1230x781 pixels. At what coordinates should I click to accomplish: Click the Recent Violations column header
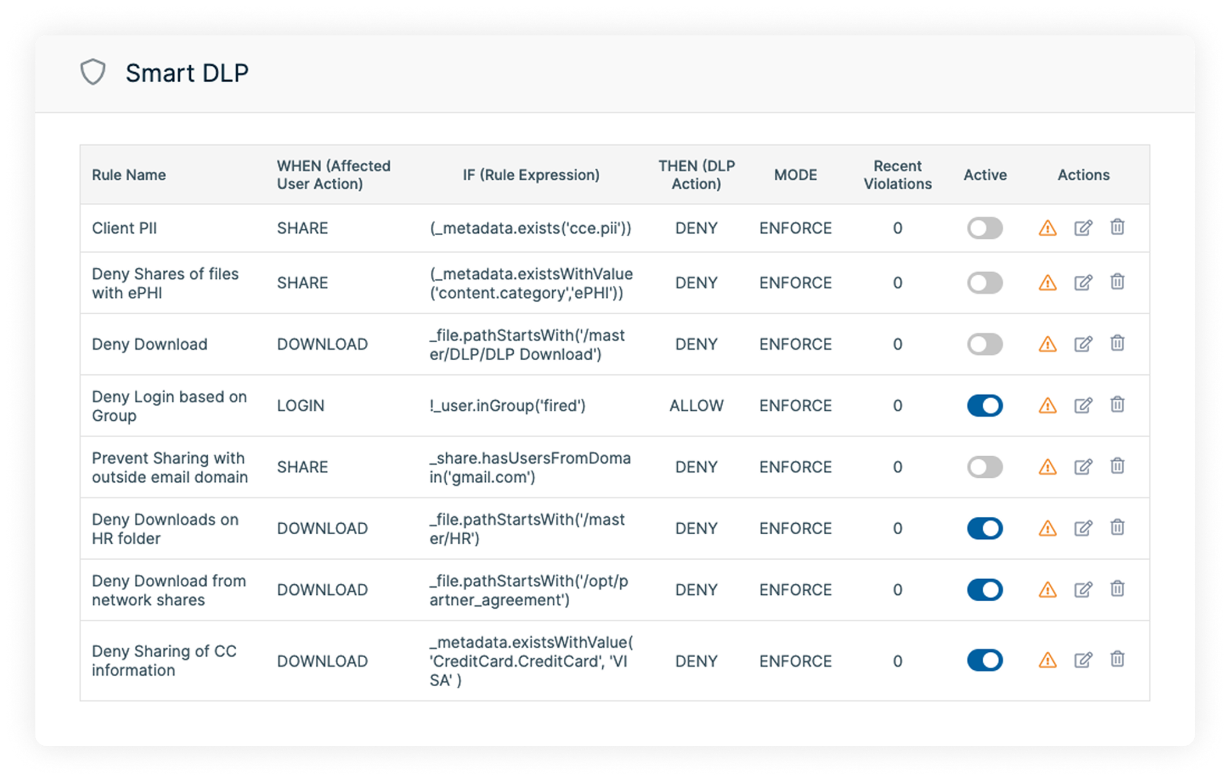[x=897, y=175]
